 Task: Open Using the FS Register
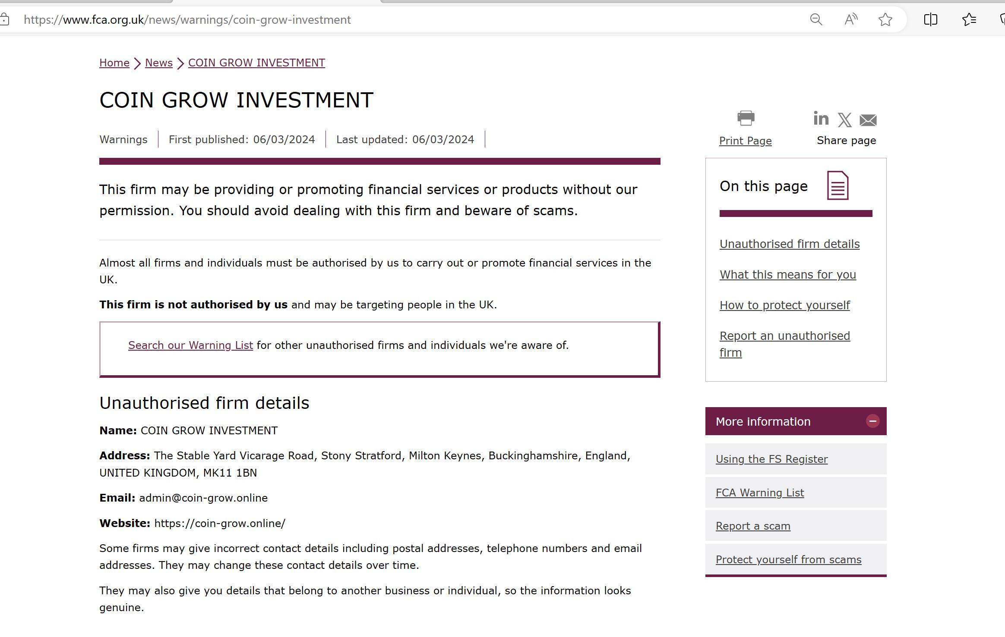click(771, 459)
